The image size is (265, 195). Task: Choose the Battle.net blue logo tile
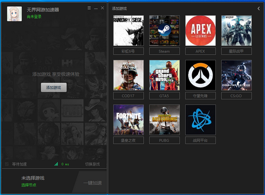point(200,120)
